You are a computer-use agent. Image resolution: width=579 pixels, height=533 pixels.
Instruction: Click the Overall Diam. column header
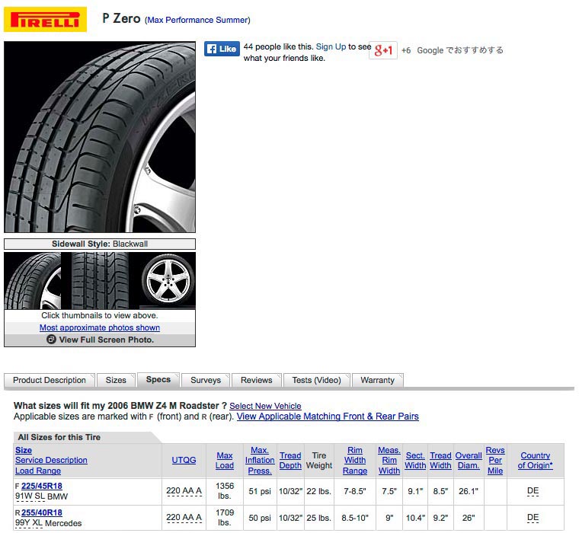(469, 461)
